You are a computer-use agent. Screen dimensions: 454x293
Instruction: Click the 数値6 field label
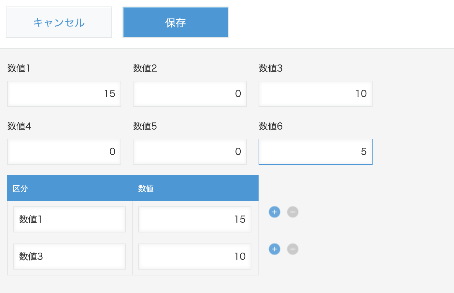271,126
